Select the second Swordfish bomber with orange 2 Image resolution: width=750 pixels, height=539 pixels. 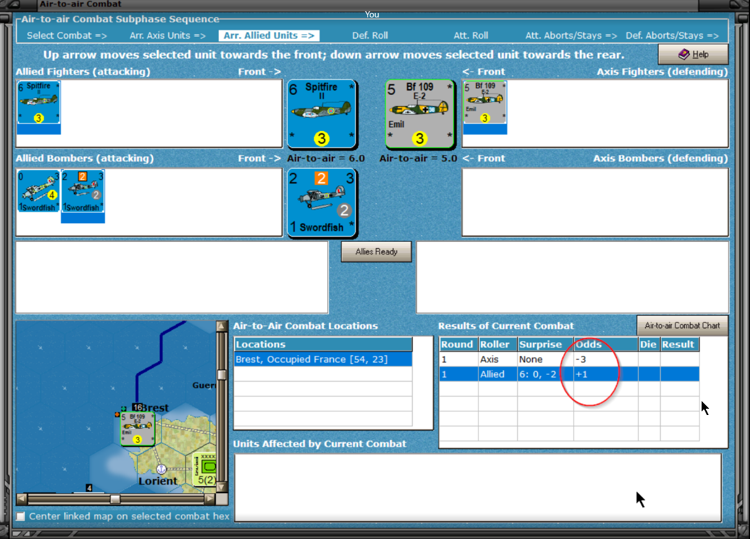pos(83,192)
